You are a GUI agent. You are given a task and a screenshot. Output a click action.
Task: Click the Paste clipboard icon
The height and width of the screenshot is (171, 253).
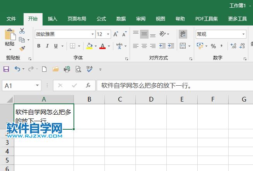pos(10,34)
